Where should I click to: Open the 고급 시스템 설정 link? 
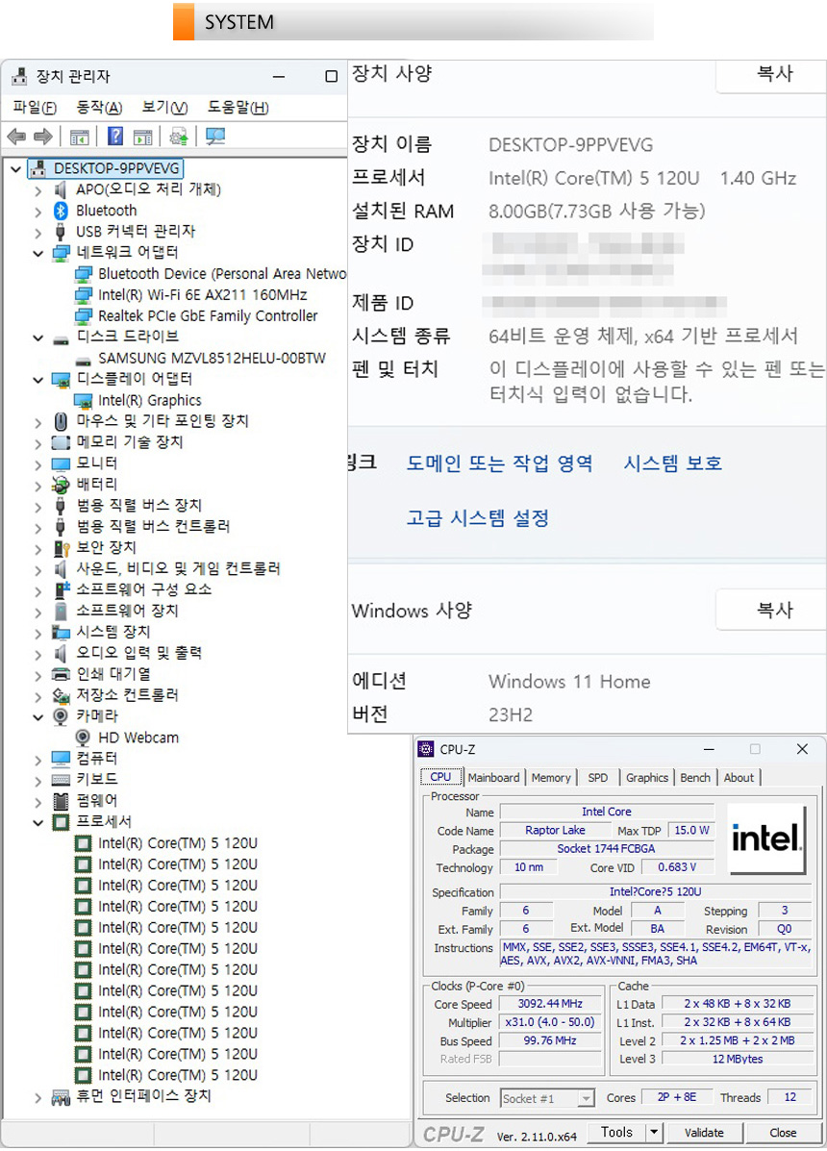click(478, 518)
